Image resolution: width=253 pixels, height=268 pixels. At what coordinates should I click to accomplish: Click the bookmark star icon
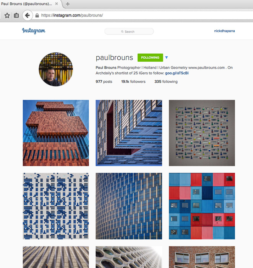click(7, 16)
